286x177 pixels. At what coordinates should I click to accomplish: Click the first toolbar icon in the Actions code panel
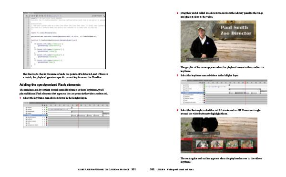[27, 16]
